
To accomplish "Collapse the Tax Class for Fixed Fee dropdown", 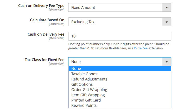I will point(115,62).
